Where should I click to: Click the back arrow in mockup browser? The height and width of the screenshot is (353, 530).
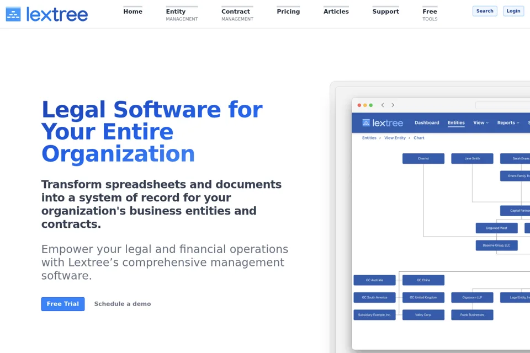[x=383, y=105]
